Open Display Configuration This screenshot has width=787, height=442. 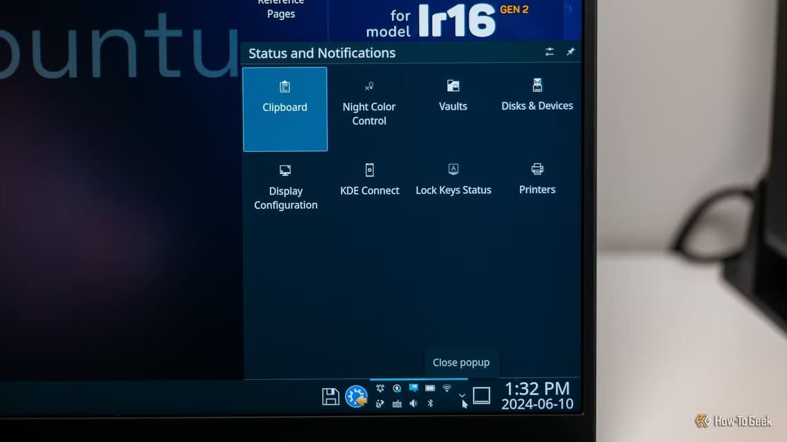(286, 188)
